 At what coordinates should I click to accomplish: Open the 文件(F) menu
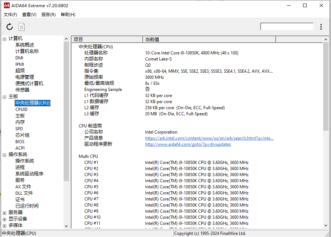(x=10, y=15)
